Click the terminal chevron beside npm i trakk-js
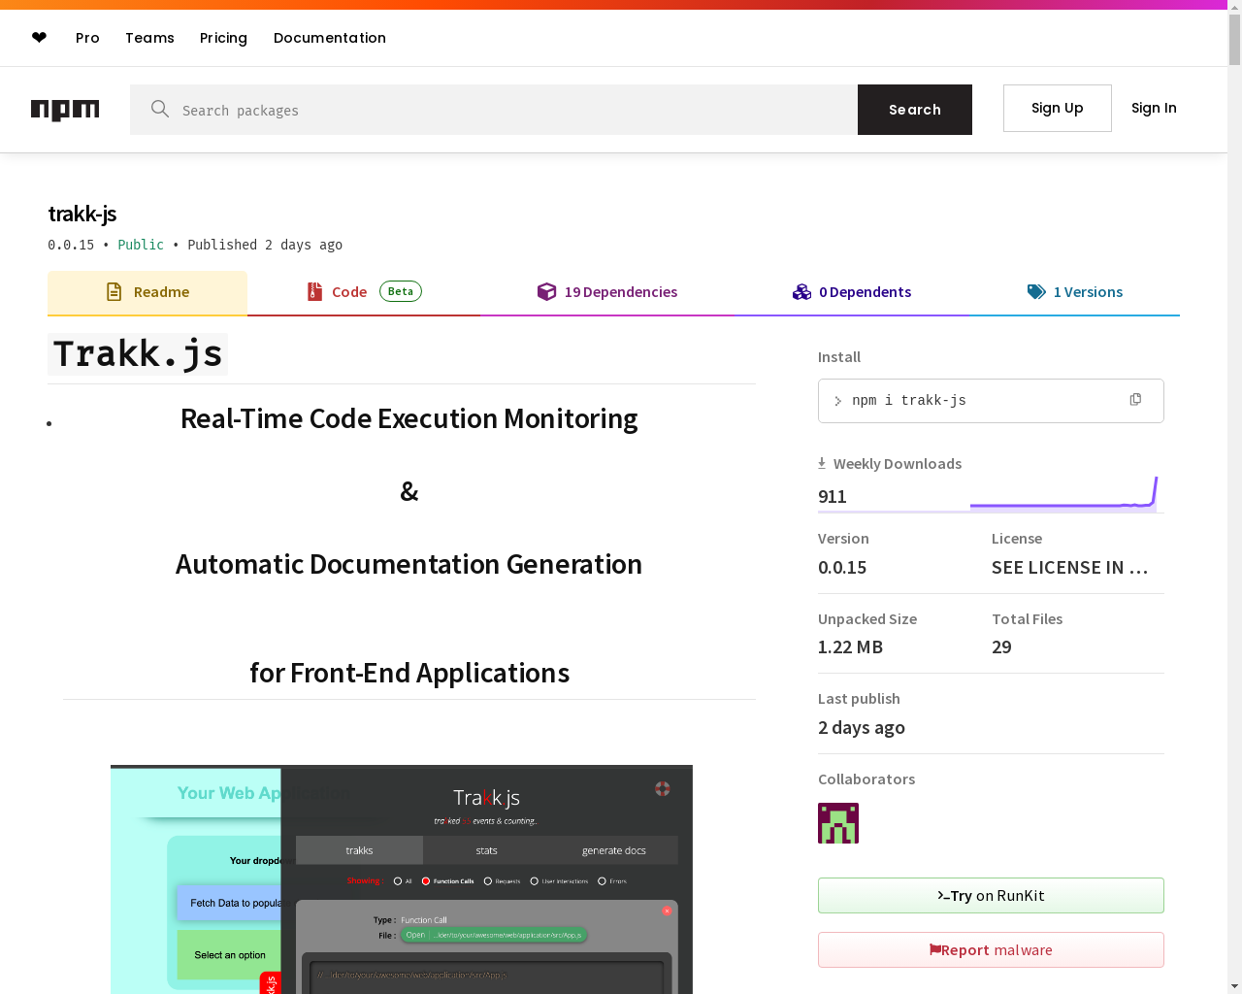 pyautogui.click(x=838, y=401)
